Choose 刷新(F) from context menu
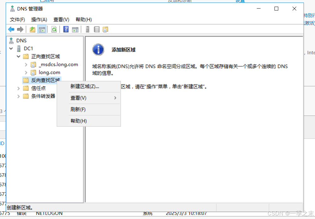Viewport: 315px width, 219px height. [x=89, y=109]
